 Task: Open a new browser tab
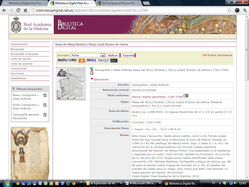tap(146, 3)
